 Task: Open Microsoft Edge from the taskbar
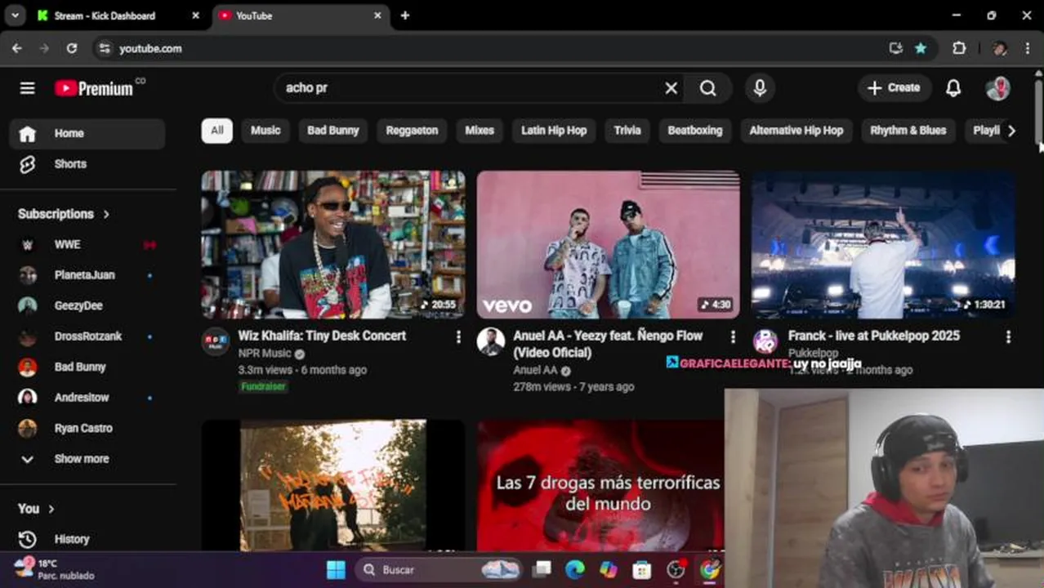575,569
